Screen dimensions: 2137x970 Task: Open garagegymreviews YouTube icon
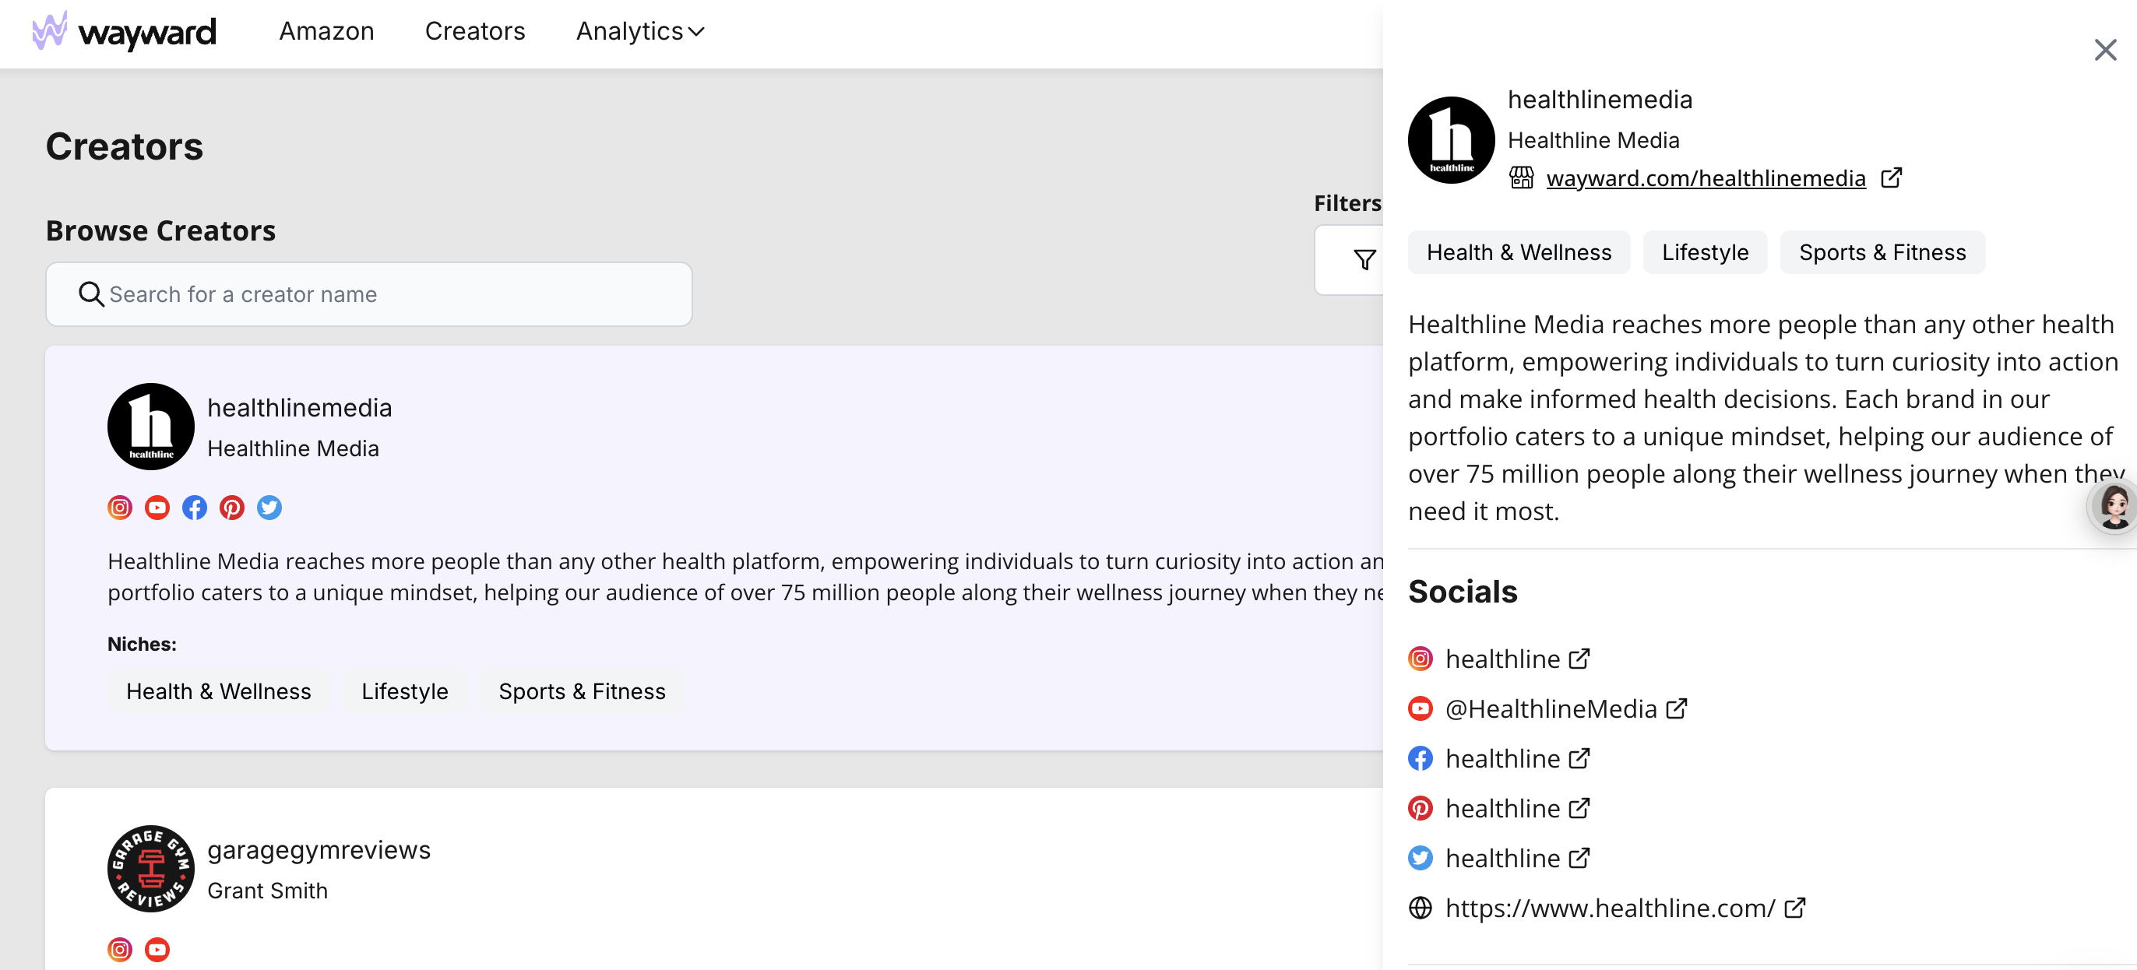pos(157,949)
